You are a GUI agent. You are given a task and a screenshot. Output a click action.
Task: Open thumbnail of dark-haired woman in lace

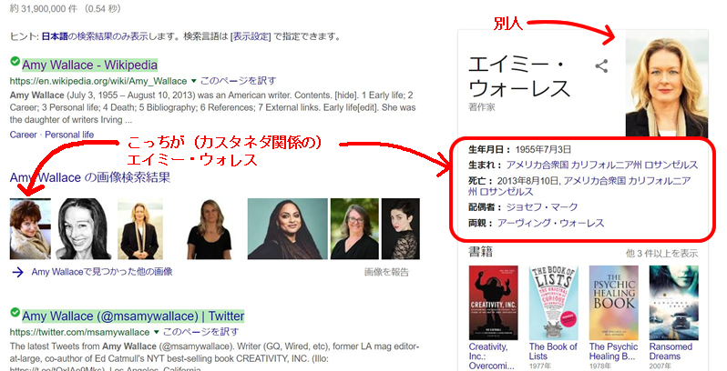(x=401, y=228)
